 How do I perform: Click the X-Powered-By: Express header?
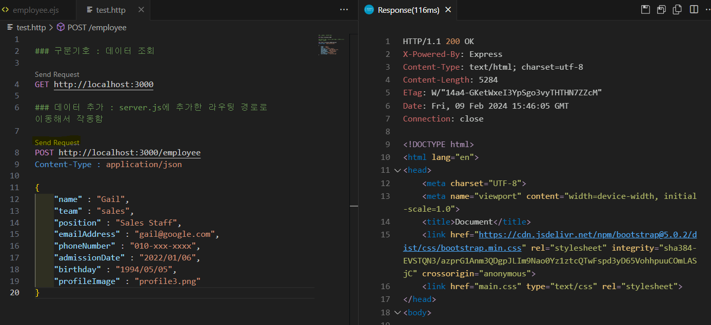pyautogui.click(x=452, y=54)
